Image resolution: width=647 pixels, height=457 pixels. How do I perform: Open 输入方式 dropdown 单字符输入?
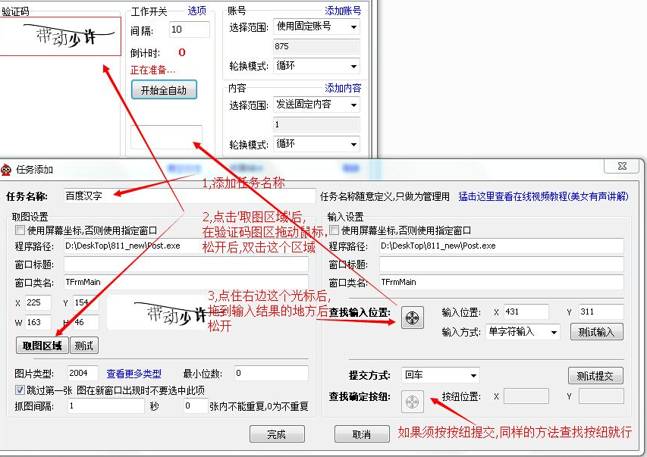click(x=523, y=332)
